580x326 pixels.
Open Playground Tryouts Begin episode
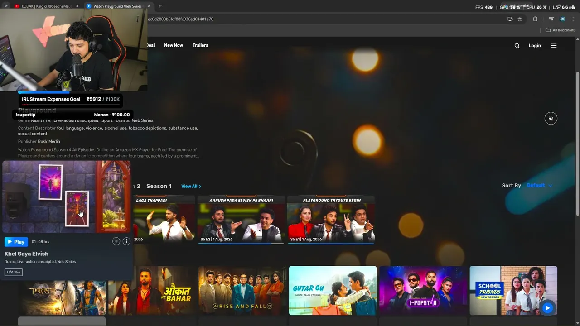pyautogui.click(x=331, y=220)
